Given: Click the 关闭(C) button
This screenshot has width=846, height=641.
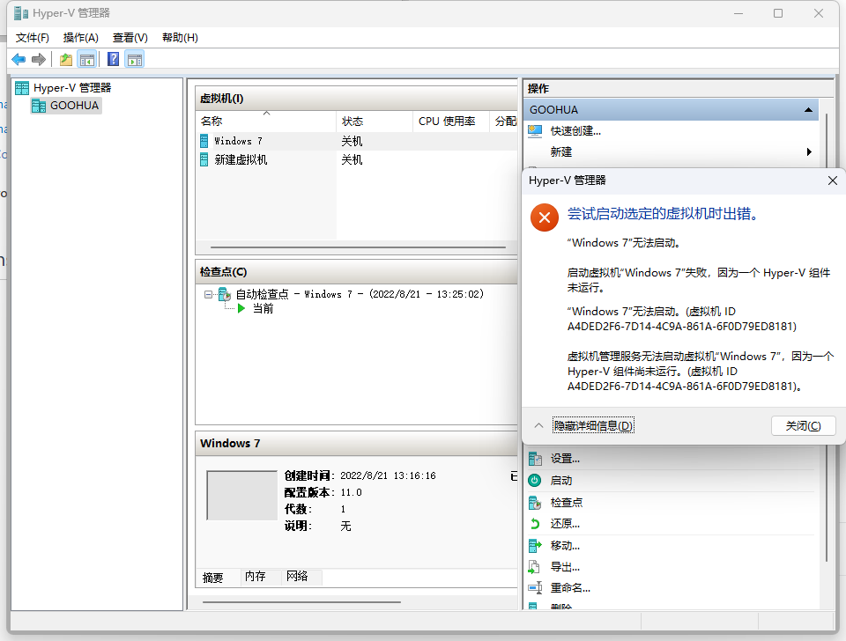Looking at the screenshot, I should pos(804,426).
